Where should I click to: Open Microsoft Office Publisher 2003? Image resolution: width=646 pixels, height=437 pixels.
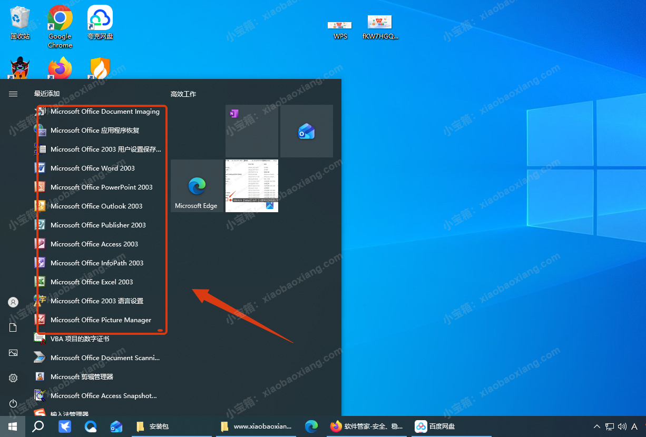(x=98, y=225)
